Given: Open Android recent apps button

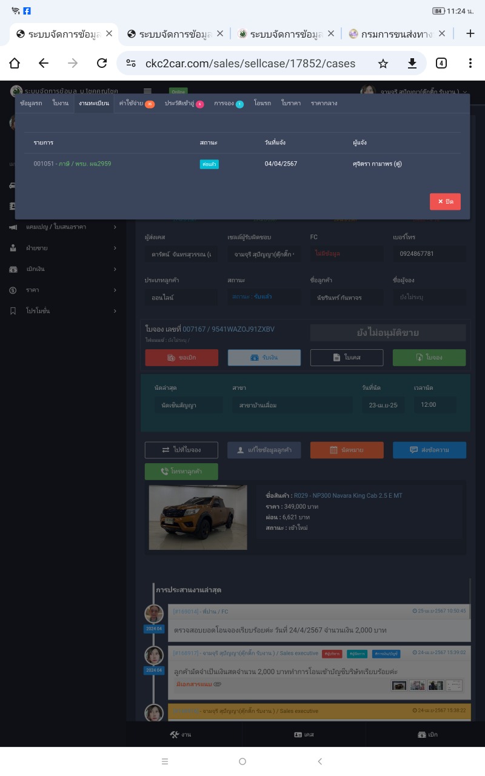Looking at the screenshot, I should pos(165,761).
